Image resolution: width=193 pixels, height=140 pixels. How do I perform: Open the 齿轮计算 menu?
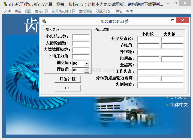tap(42, 11)
